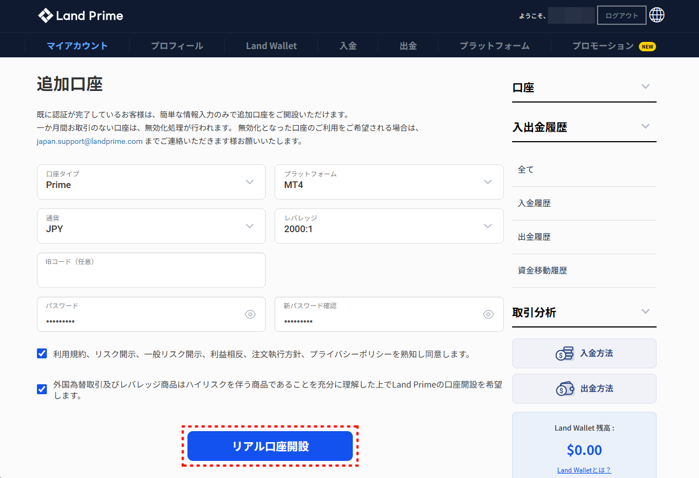
Task: Open the プロモーション tab
Action: [x=603, y=46]
